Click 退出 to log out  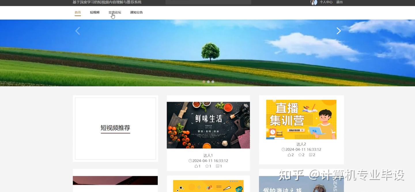(339, 2)
